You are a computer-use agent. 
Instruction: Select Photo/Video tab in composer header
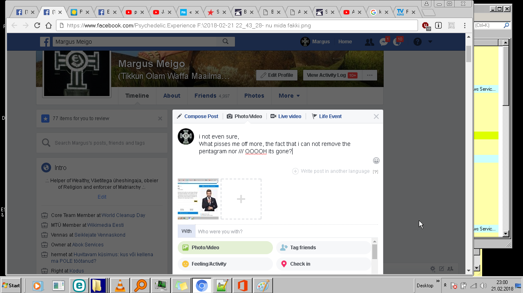coord(244,116)
